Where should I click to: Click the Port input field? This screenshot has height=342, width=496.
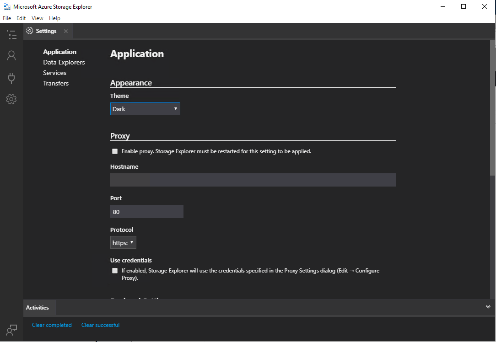(x=147, y=211)
